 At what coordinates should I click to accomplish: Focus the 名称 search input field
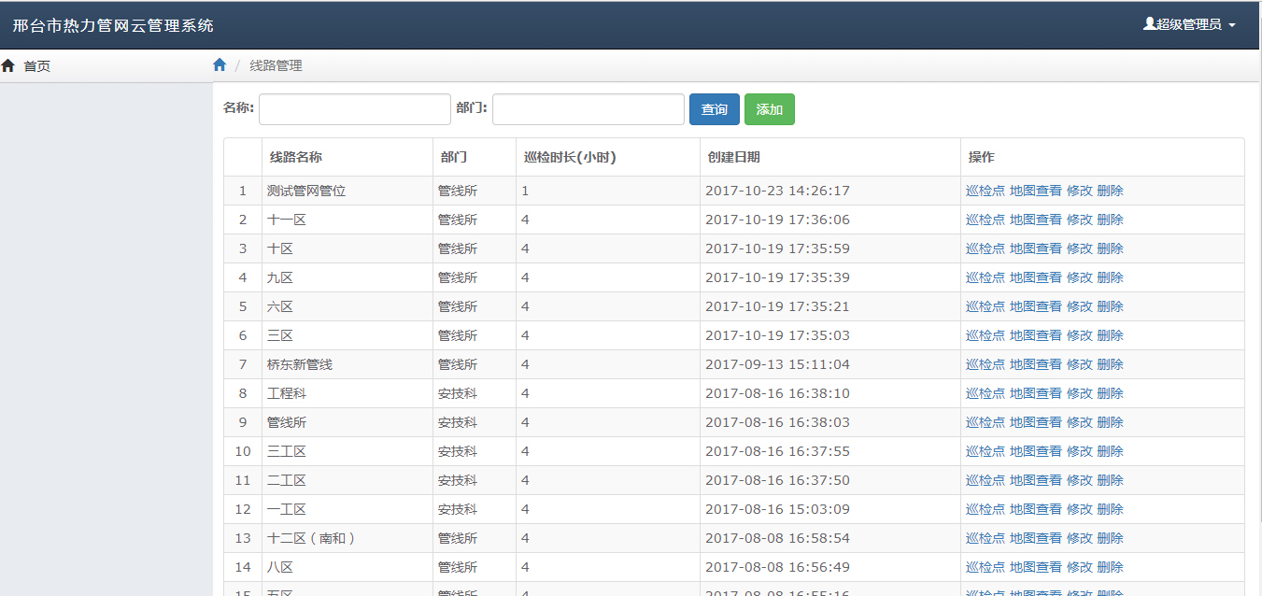click(x=355, y=109)
